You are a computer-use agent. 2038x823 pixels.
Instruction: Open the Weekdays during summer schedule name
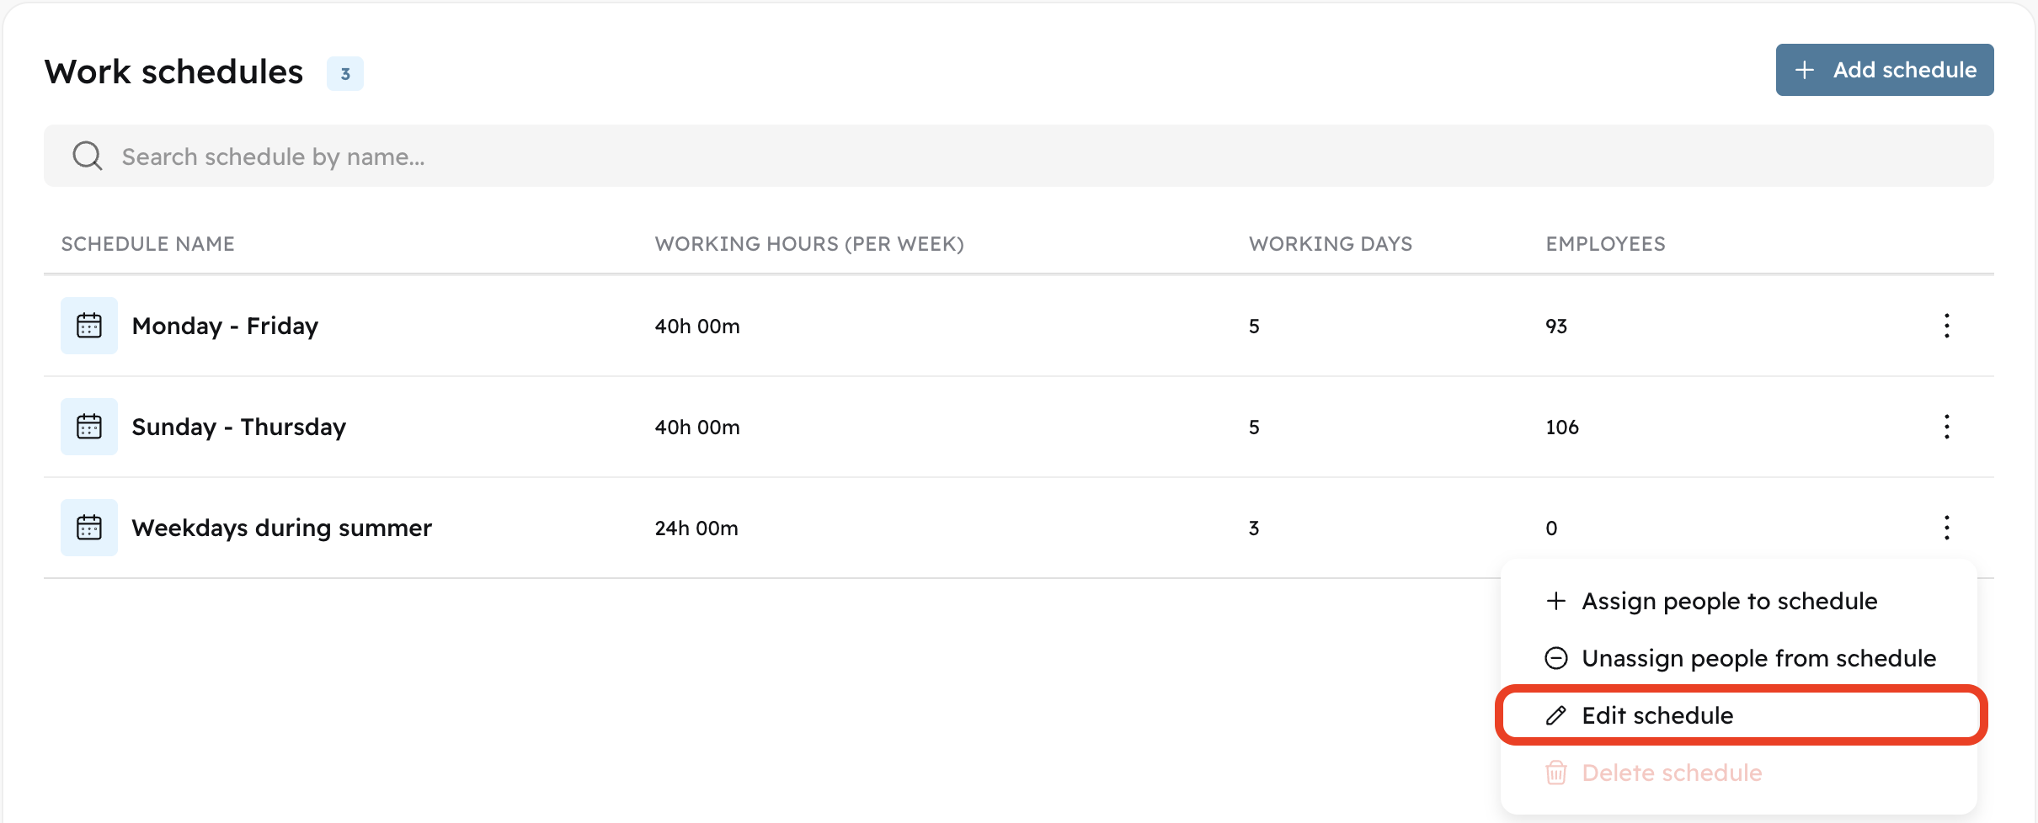pos(281,528)
